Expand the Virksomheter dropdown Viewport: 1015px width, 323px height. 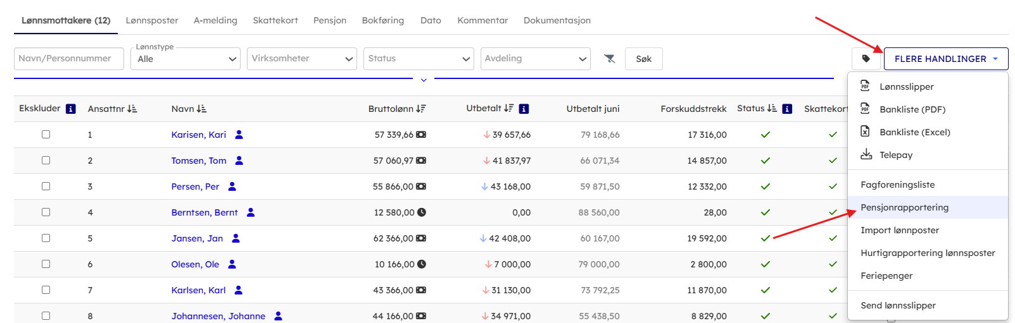coord(302,59)
